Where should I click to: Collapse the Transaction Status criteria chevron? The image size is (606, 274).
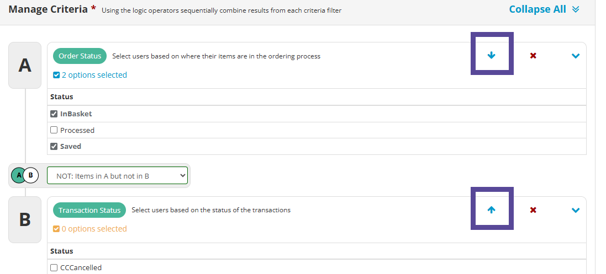pyautogui.click(x=576, y=211)
